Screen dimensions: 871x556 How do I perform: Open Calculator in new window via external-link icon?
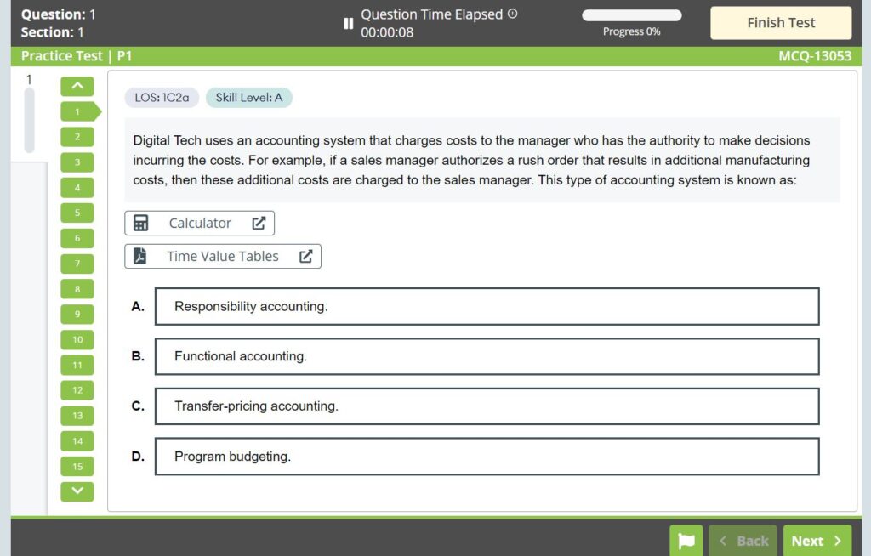[x=260, y=223]
